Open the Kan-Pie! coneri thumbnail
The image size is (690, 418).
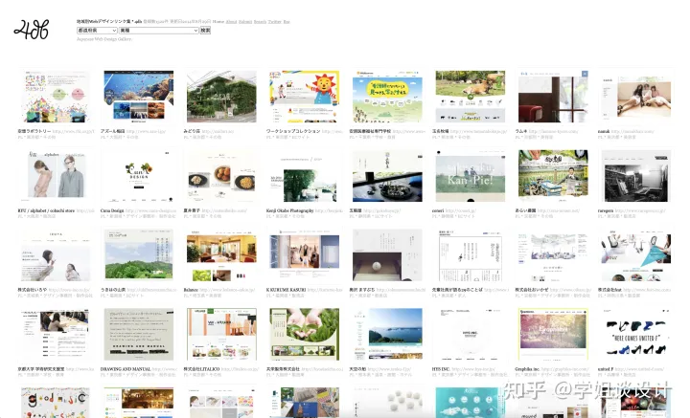[470, 176]
